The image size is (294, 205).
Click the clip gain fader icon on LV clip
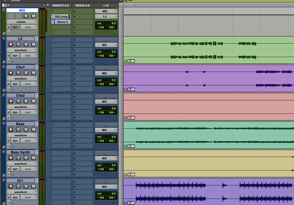(x=125, y=61)
